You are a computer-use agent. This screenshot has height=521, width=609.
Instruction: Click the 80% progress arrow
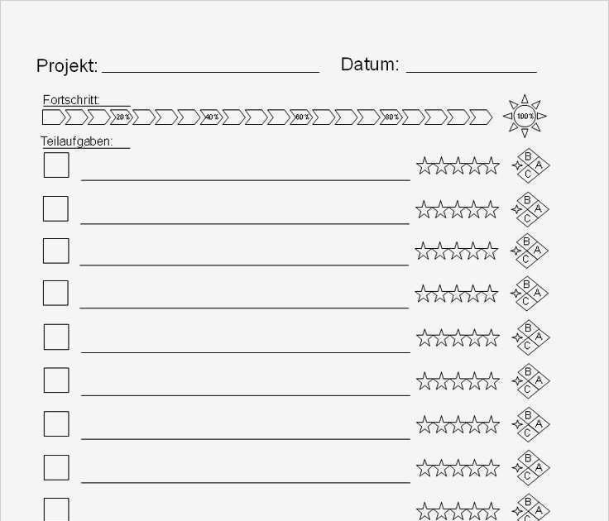(391, 117)
